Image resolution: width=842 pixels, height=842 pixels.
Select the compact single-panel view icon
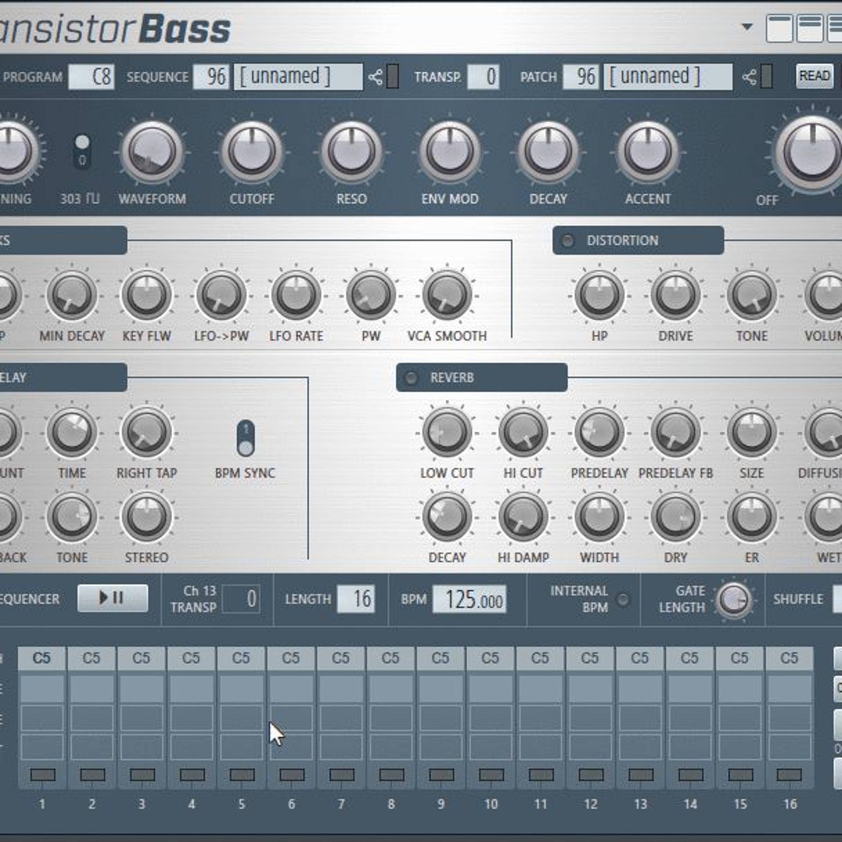tap(779, 28)
